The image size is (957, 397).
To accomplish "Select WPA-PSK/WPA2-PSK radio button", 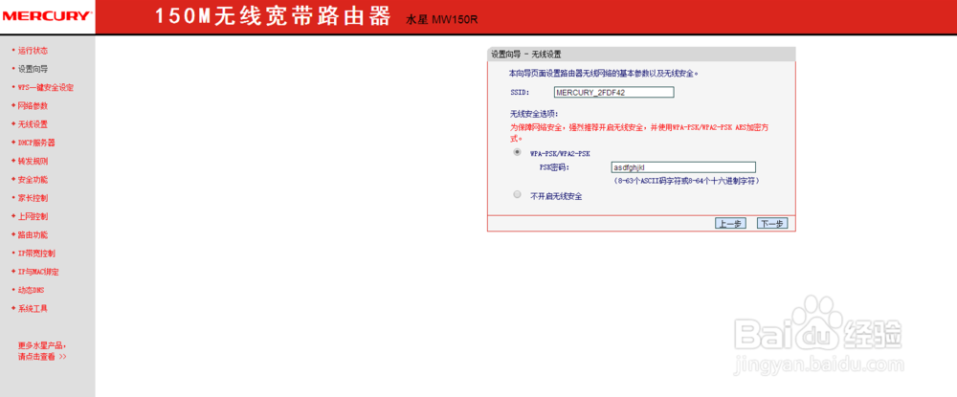I will pos(518,152).
